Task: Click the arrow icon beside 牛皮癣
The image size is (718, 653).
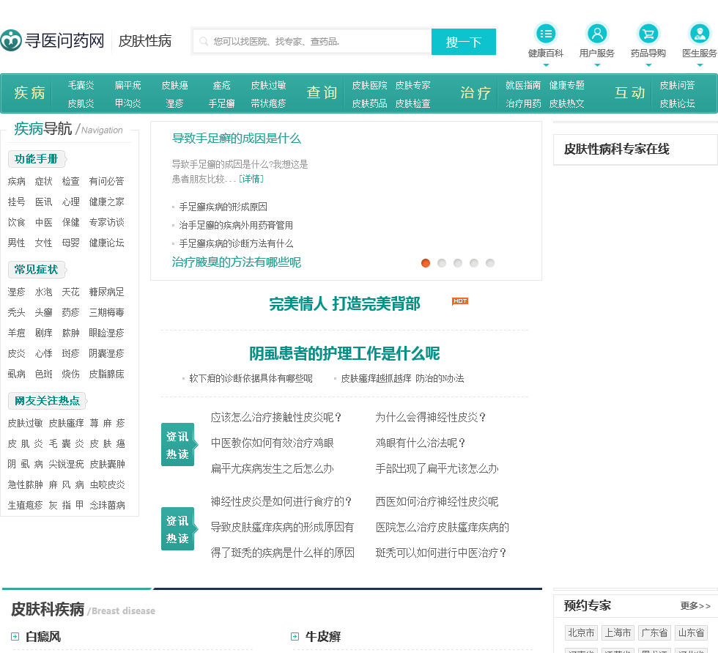Action: tap(295, 637)
